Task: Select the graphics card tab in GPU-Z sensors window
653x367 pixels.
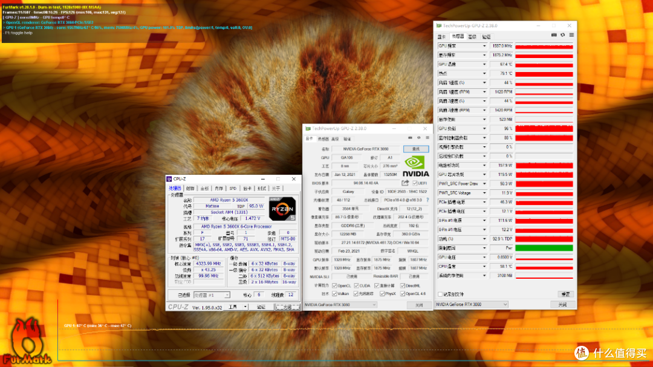Action: pyautogui.click(x=441, y=37)
